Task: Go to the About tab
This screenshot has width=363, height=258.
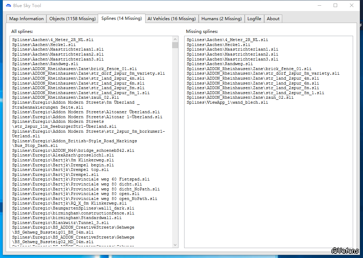Action: [273, 19]
